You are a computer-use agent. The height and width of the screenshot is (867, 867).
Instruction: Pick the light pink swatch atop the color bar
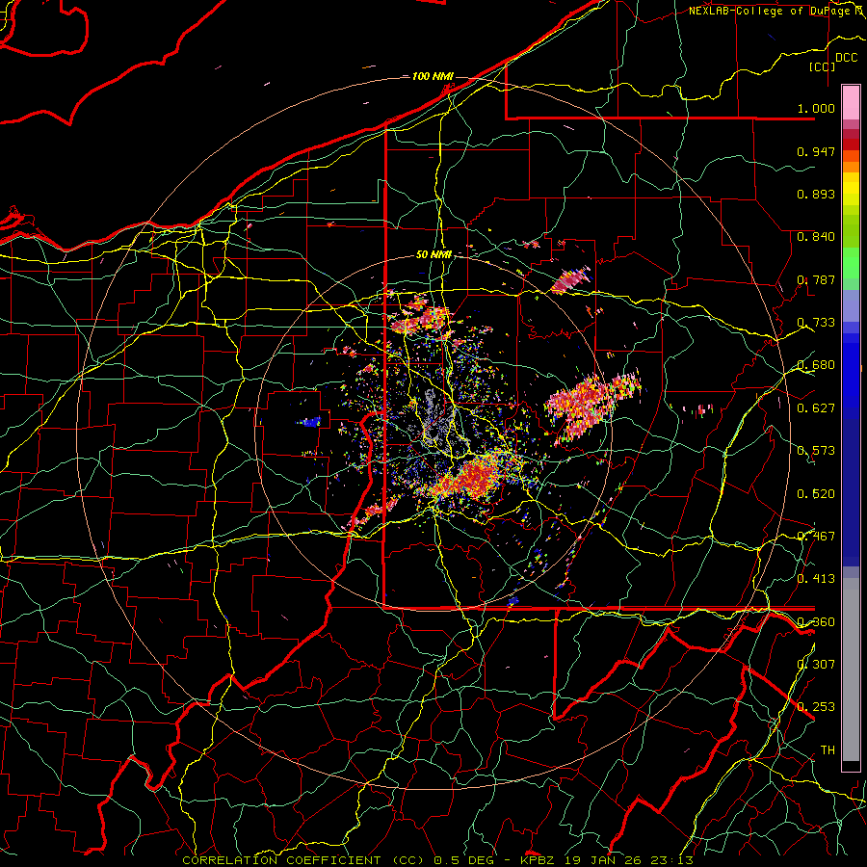coord(851,102)
